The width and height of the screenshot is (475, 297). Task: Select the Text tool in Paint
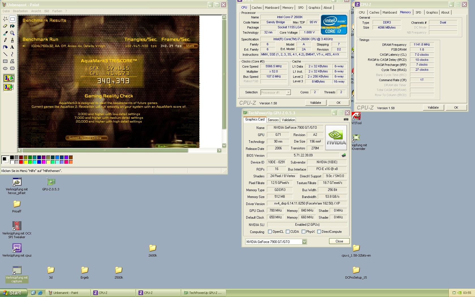12,47
